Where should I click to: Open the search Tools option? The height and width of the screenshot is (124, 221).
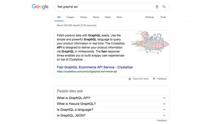click(x=163, y=17)
